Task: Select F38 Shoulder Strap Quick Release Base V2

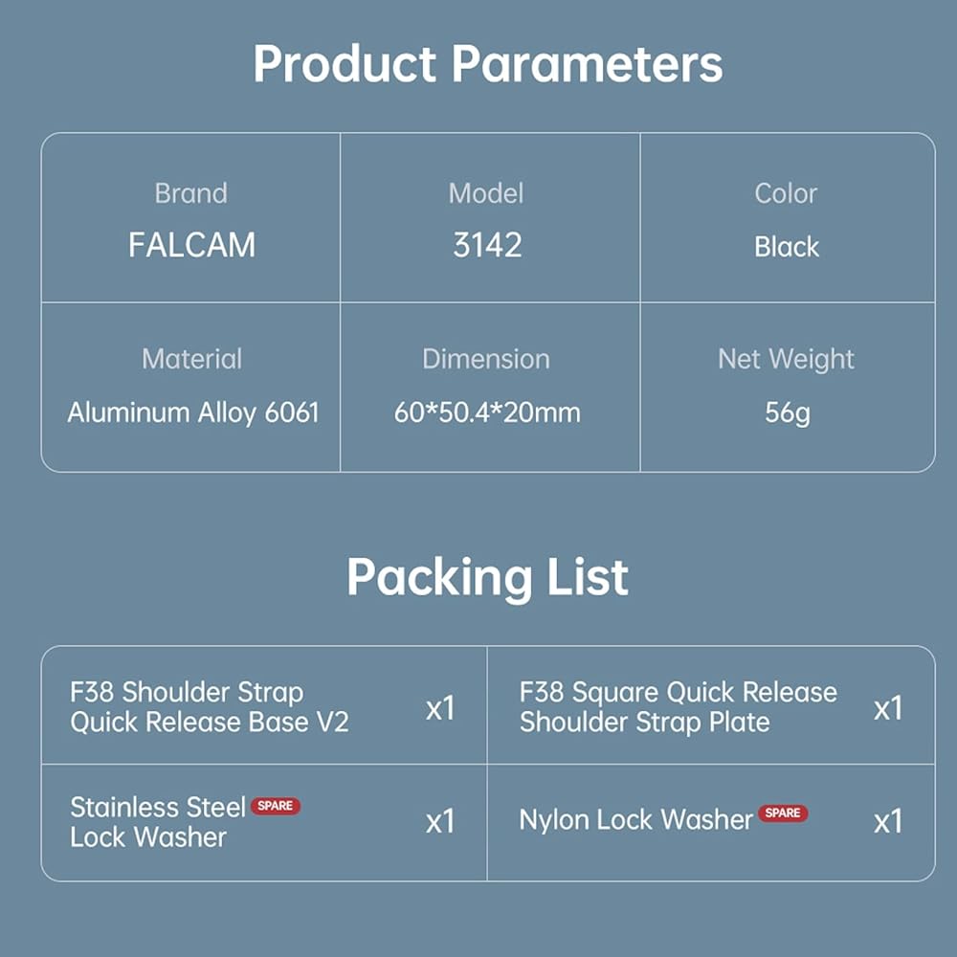Action: point(210,707)
